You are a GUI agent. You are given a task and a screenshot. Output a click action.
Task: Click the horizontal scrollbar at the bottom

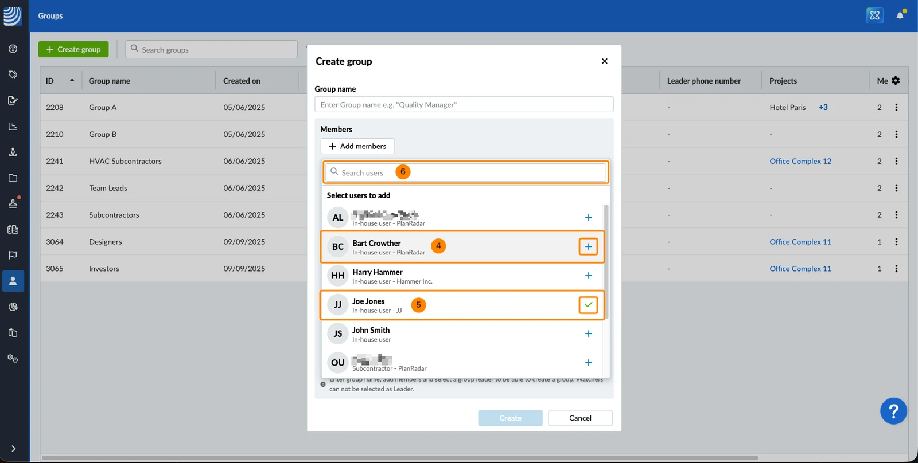400,458
